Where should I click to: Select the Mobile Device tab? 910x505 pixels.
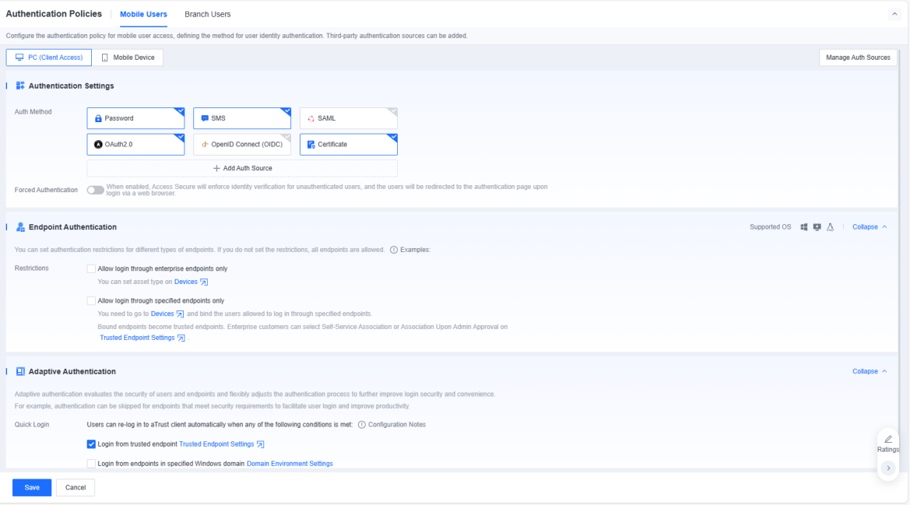pos(128,58)
